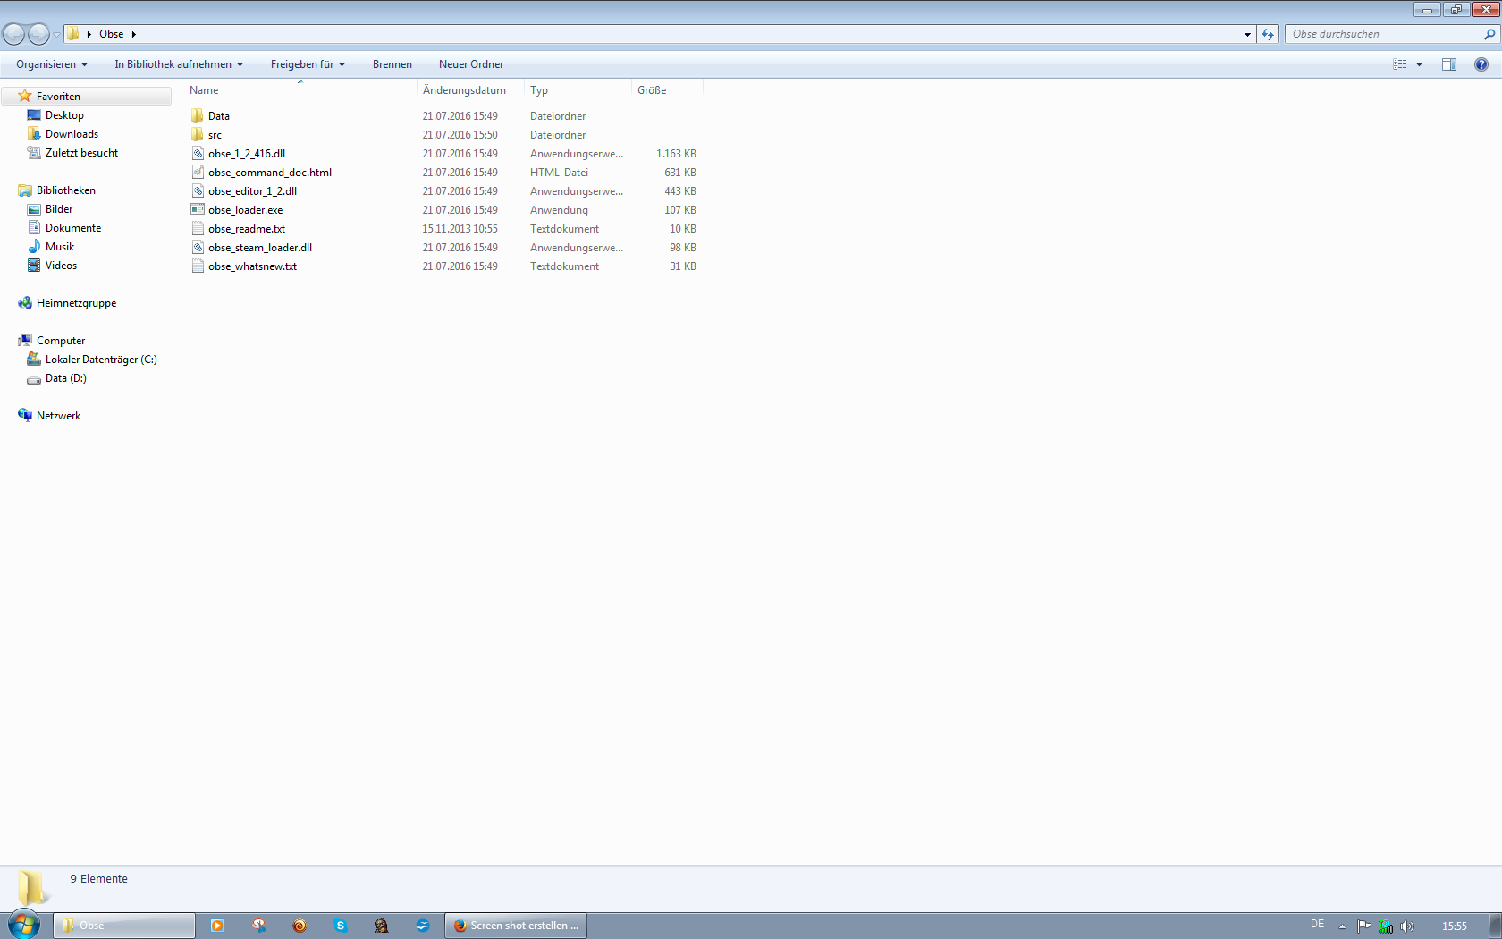
Task: Switch to the Firefox Screen shot window
Action: click(x=516, y=926)
